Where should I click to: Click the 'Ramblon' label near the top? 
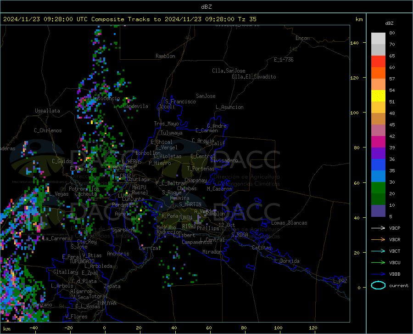(165, 56)
